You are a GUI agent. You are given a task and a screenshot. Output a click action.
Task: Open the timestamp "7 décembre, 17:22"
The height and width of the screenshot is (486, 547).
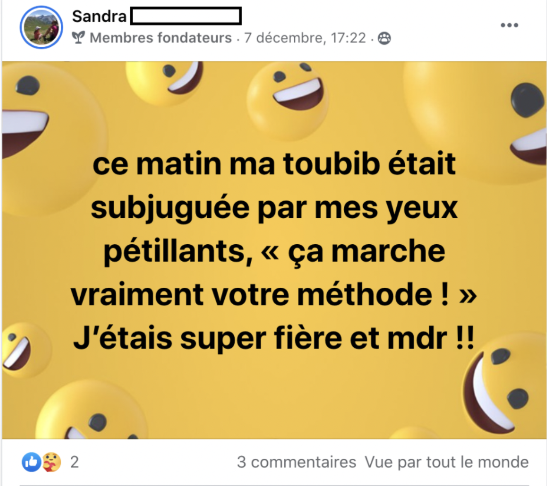pyautogui.click(x=305, y=38)
